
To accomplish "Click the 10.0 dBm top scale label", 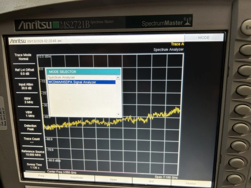I will pos(44,57).
